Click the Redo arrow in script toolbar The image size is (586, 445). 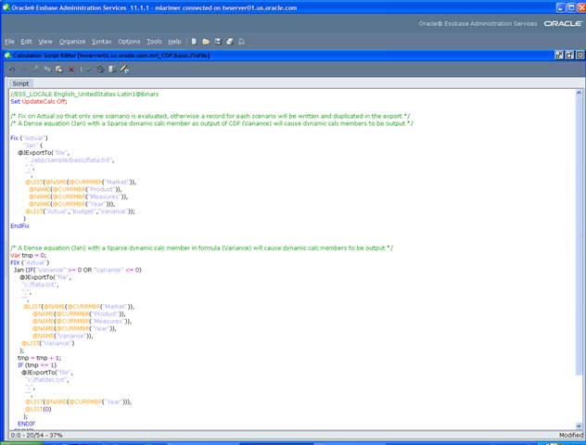click(24, 70)
